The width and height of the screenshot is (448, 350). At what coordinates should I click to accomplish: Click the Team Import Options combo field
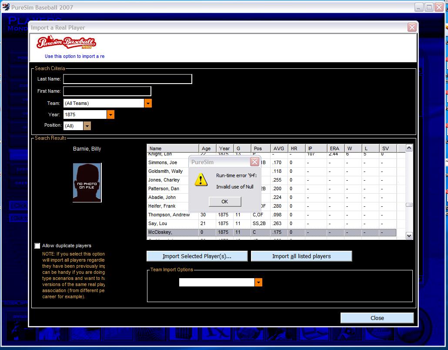coord(217,282)
